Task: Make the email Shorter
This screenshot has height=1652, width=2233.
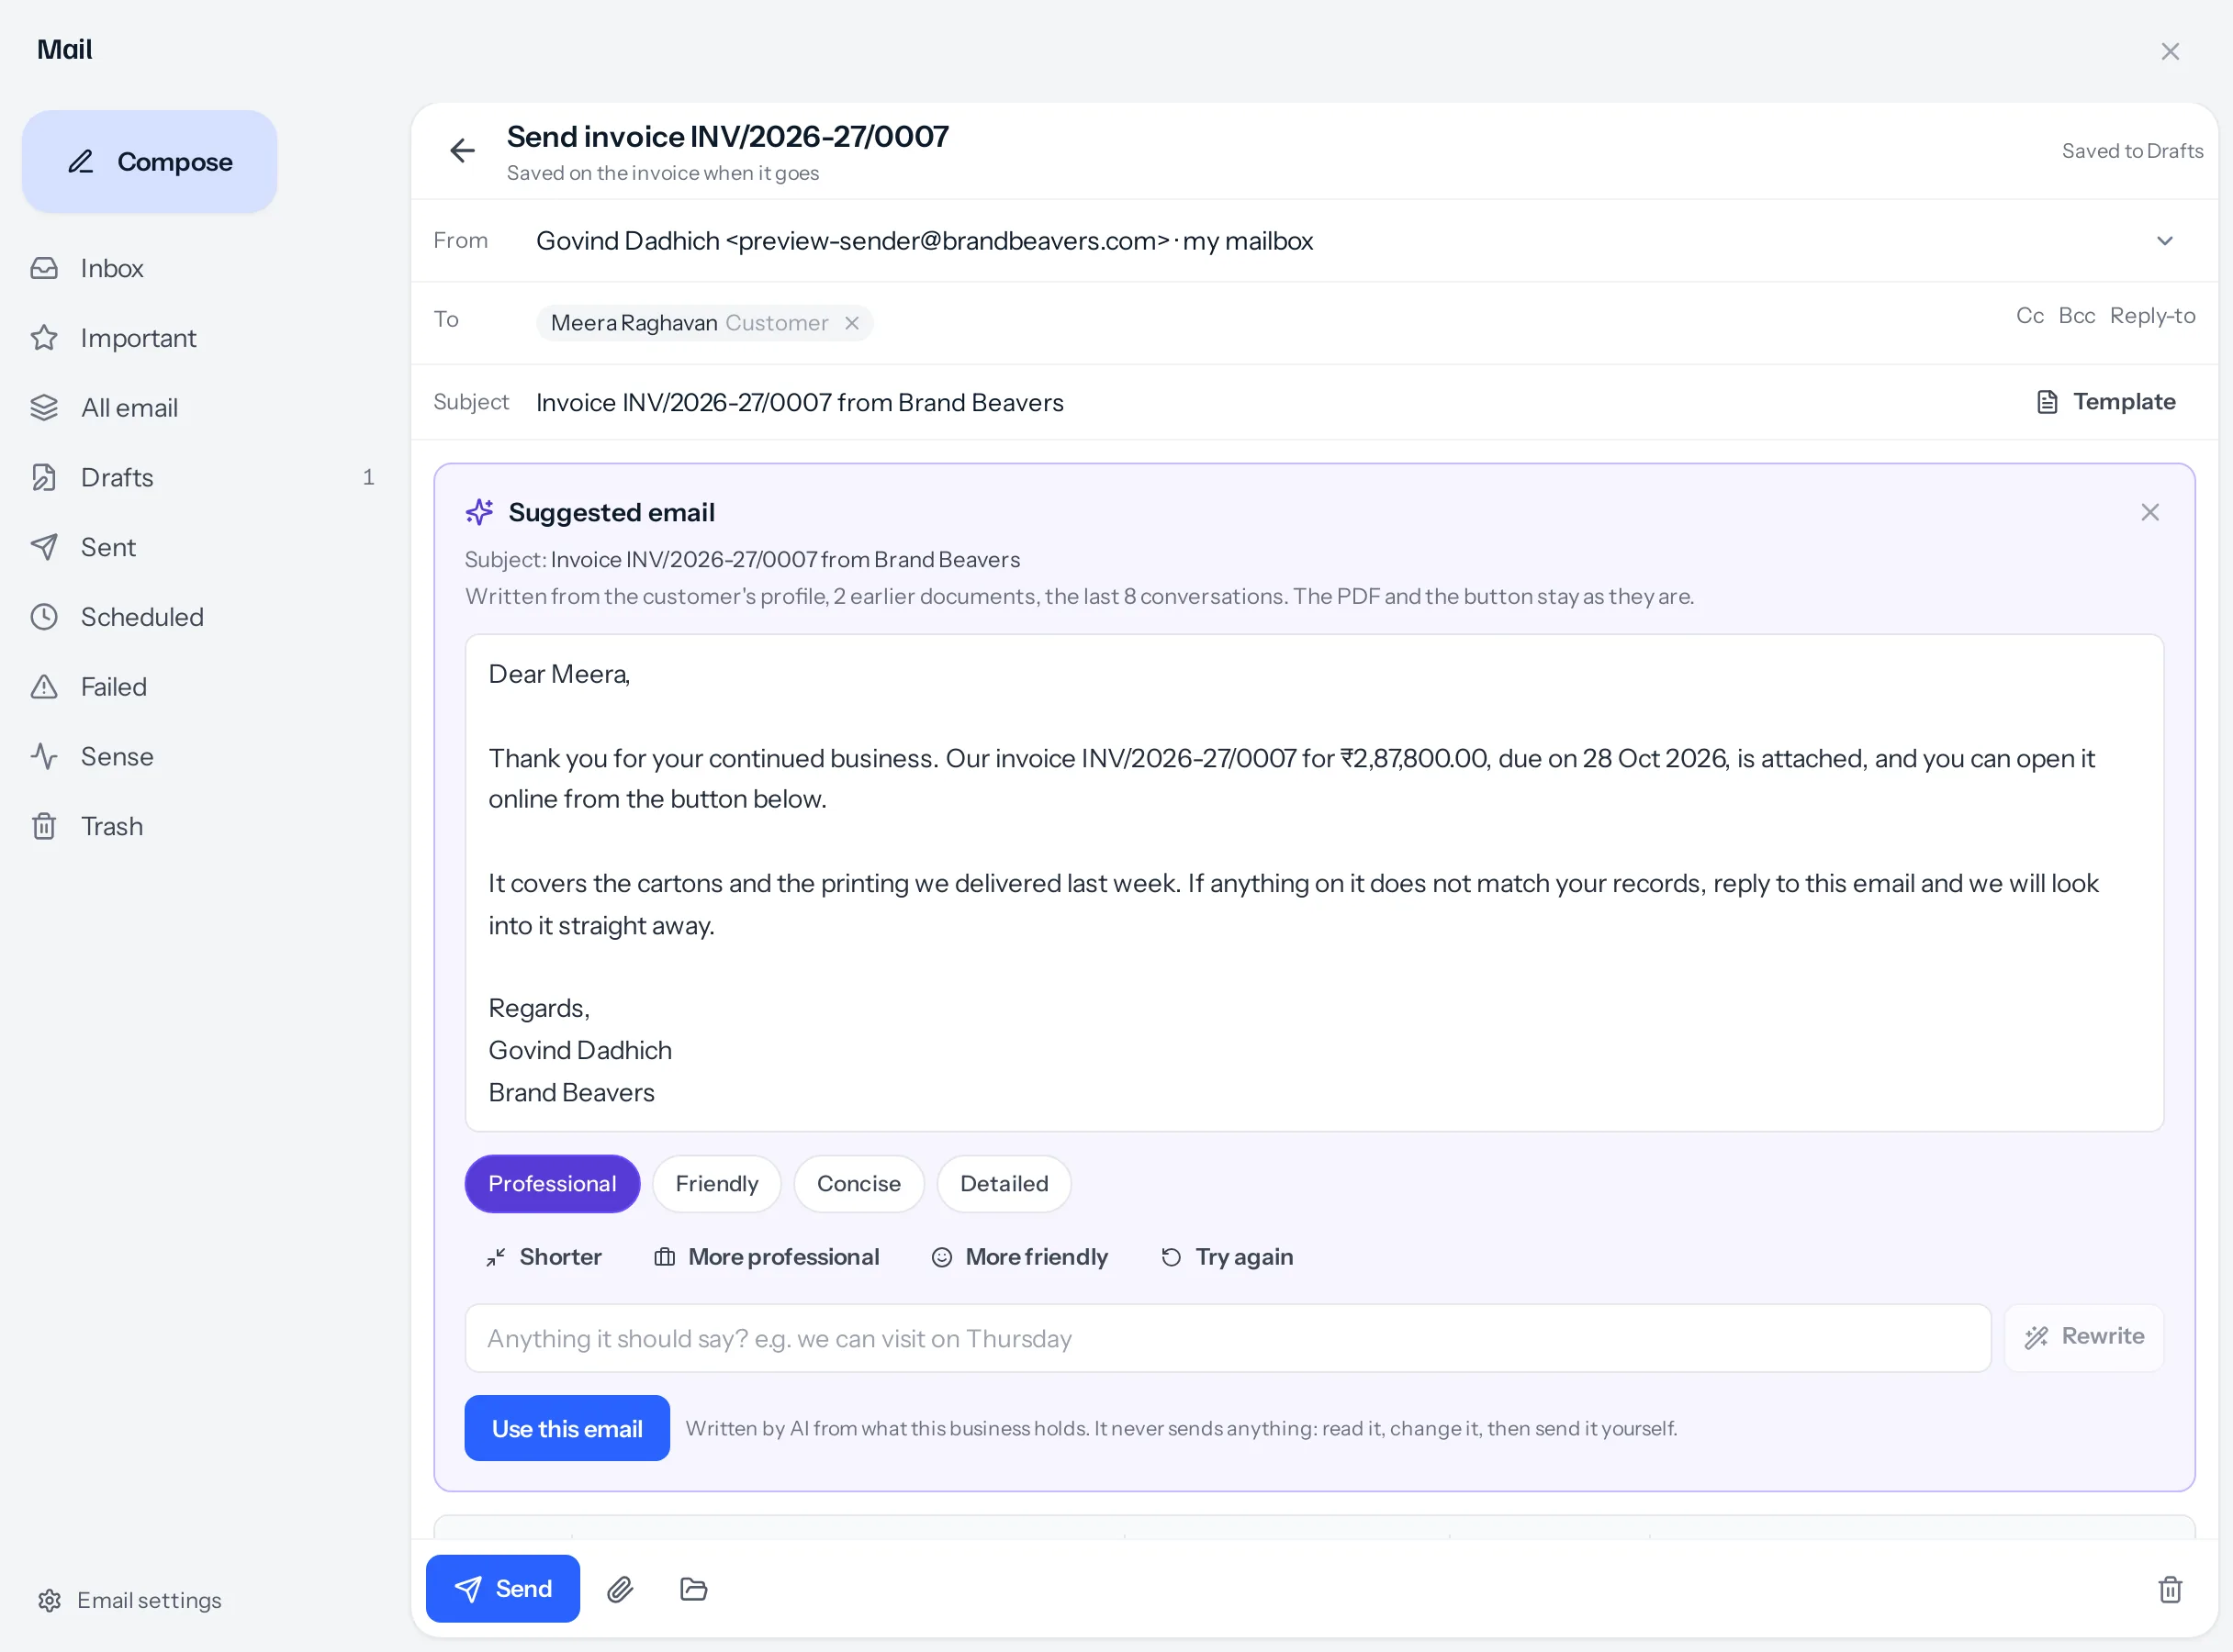Action: 544,1258
